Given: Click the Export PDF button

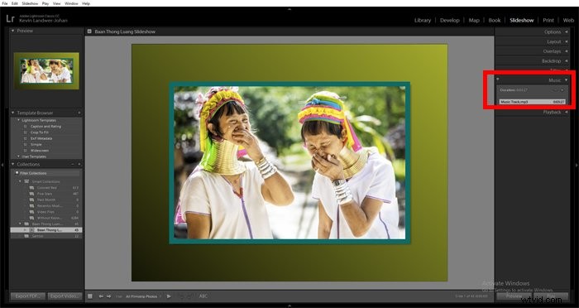Looking at the screenshot, I should 27,296.
